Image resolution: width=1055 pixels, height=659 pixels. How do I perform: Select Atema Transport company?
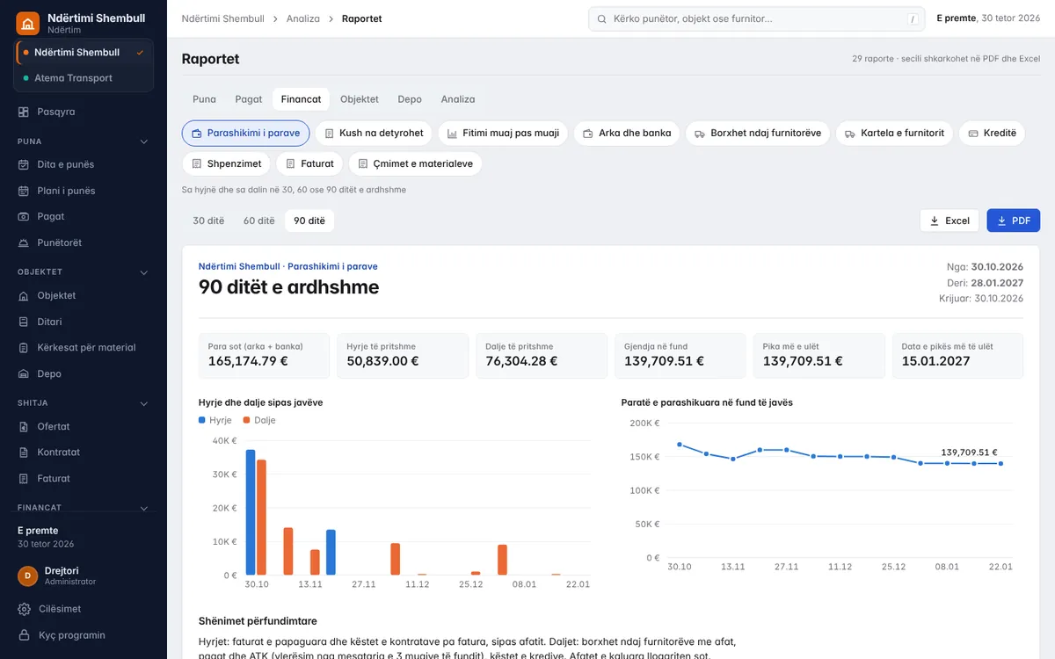pyautogui.click(x=84, y=78)
